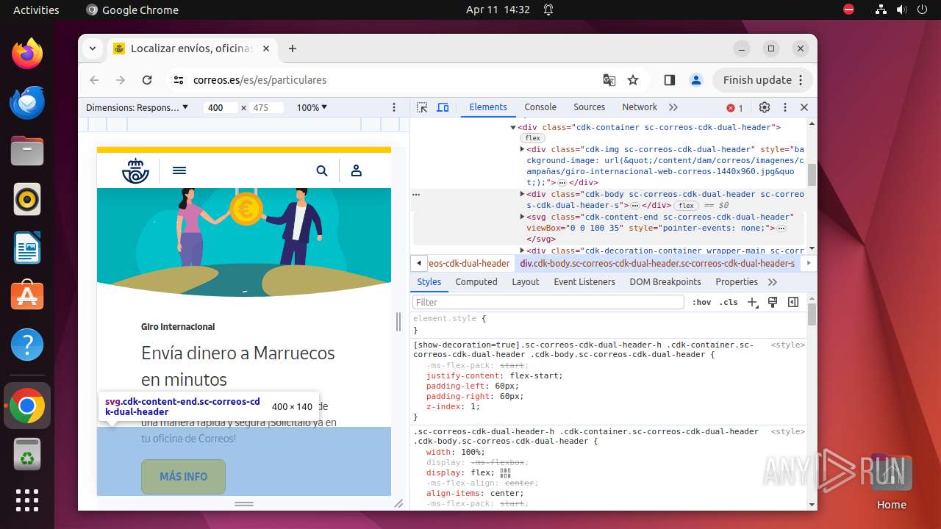The width and height of the screenshot is (941, 529).
Task: Open the Event Listeners tab
Action: pos(584,282)
